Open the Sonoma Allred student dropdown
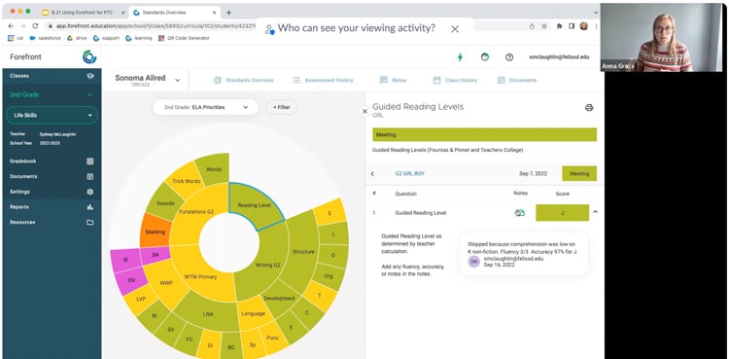729x359 pixels. point(178,80)
